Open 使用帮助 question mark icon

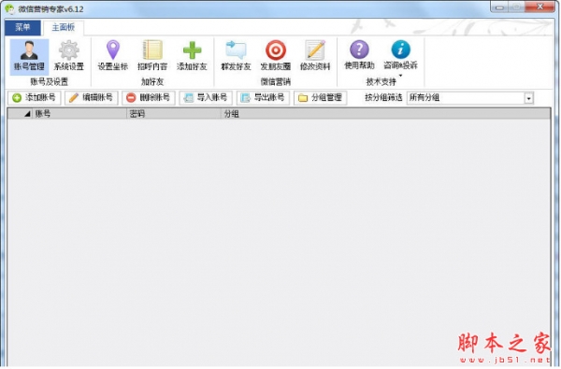359,55
